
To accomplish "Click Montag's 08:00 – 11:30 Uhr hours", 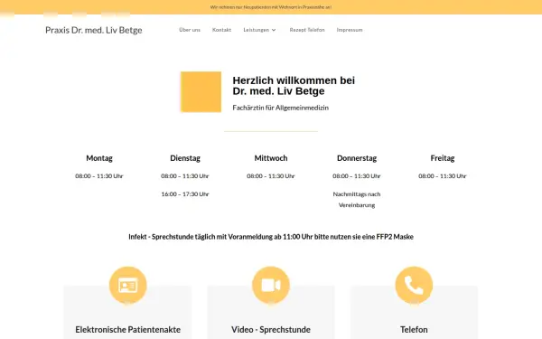I will click(x=99, y=176).
